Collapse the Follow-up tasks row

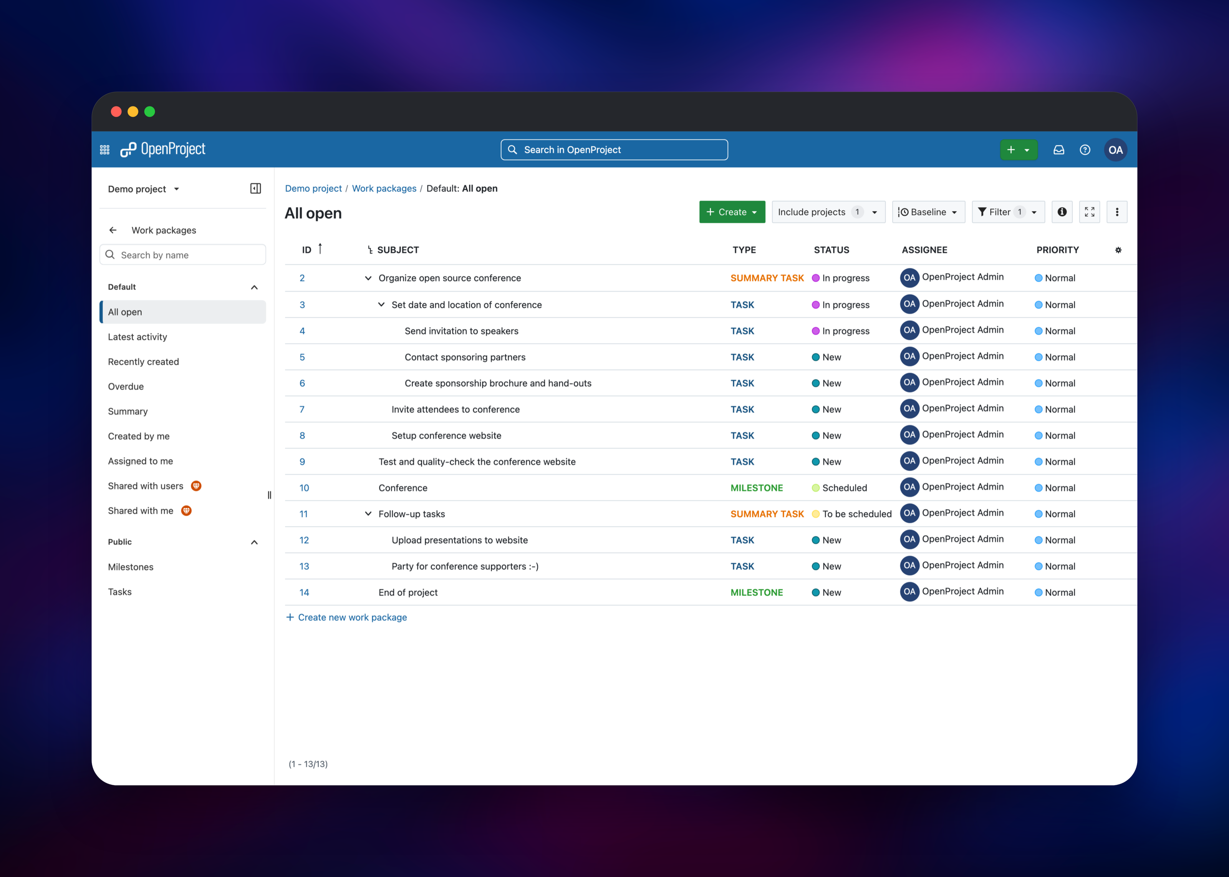(x=368, y=514)
